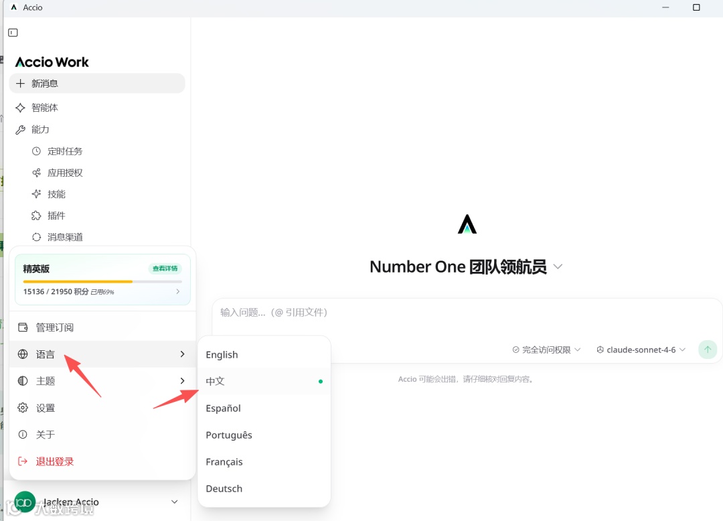723x521 pixels.
Task: Open the 管理订阅 menu entry
Action: (102, 327)
